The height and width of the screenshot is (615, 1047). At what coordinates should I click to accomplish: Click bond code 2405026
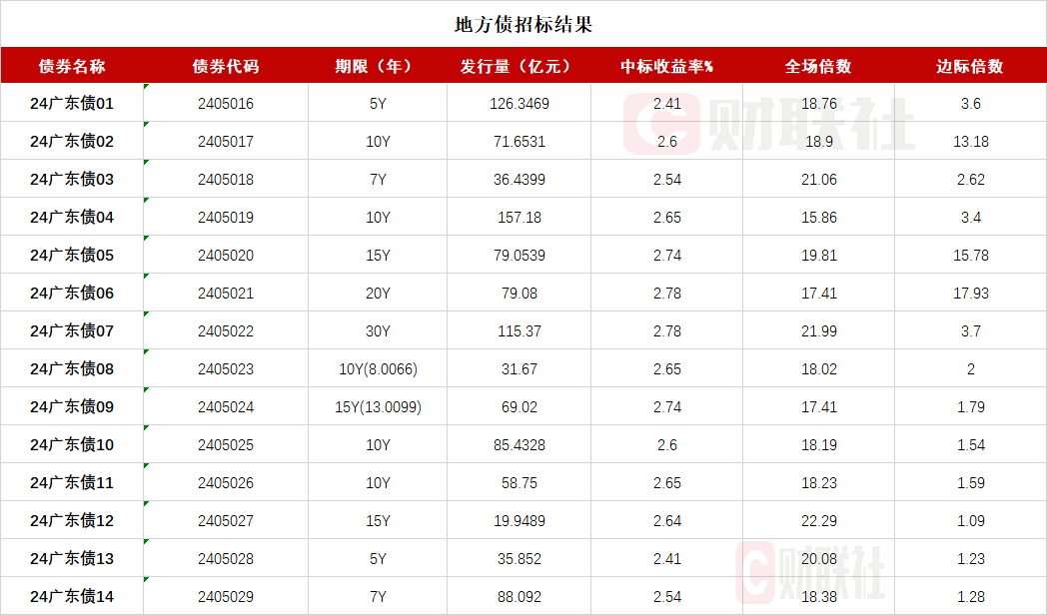coord(226,483)
